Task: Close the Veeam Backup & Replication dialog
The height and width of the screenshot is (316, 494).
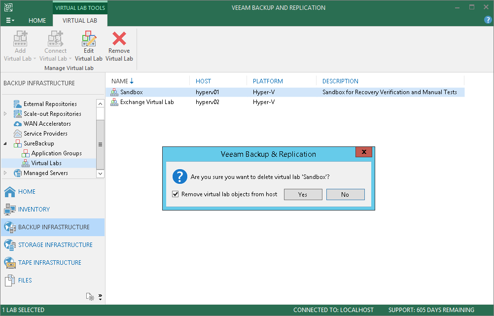Action: pyautogui.click(x=364, y=152)
